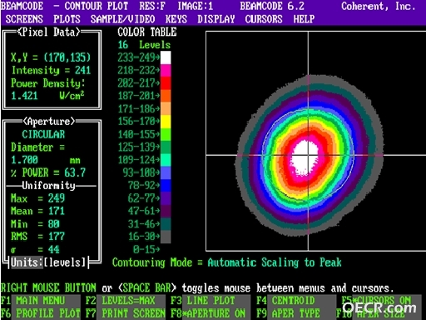Click the 'σ = 44' uniformity value
Viewport: 426px width, 320px height.
pos(35,249)
